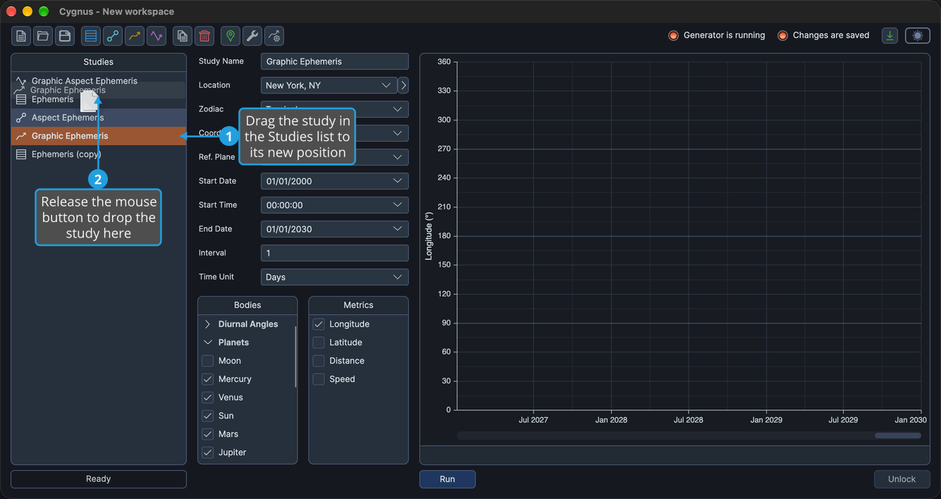Click the Study Name input field
This screenshot has height=499, width=941.
[x=334, y=61]
